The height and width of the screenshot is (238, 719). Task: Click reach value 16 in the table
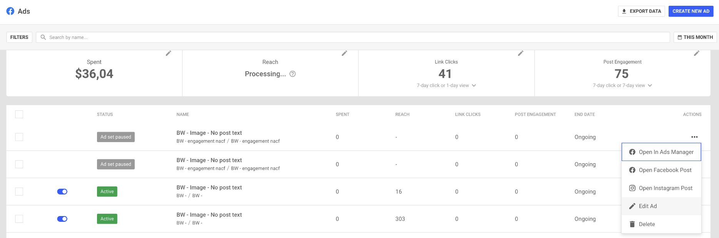(x=399, y=192)
